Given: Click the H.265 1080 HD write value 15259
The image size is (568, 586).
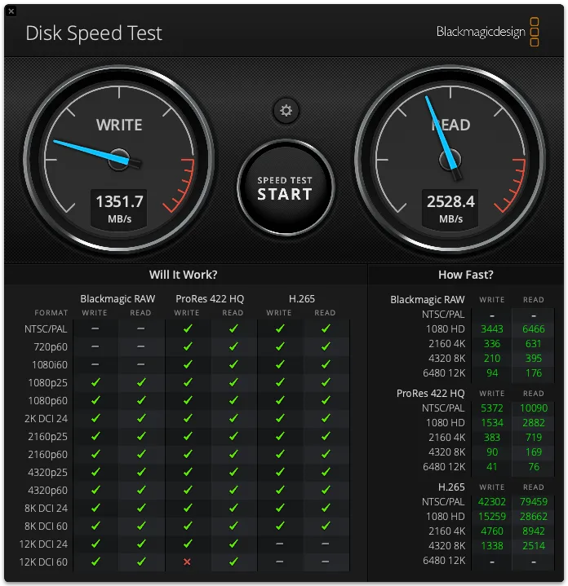Looking at the screenshot, I should point(491,516).
